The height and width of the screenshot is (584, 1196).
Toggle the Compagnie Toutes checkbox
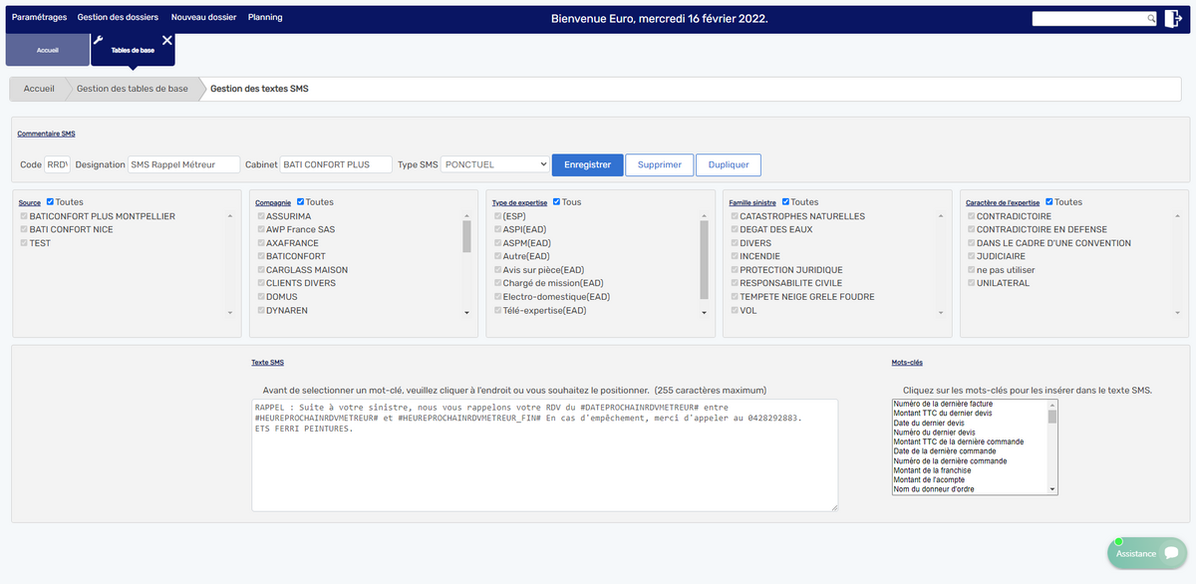point(300,202)
